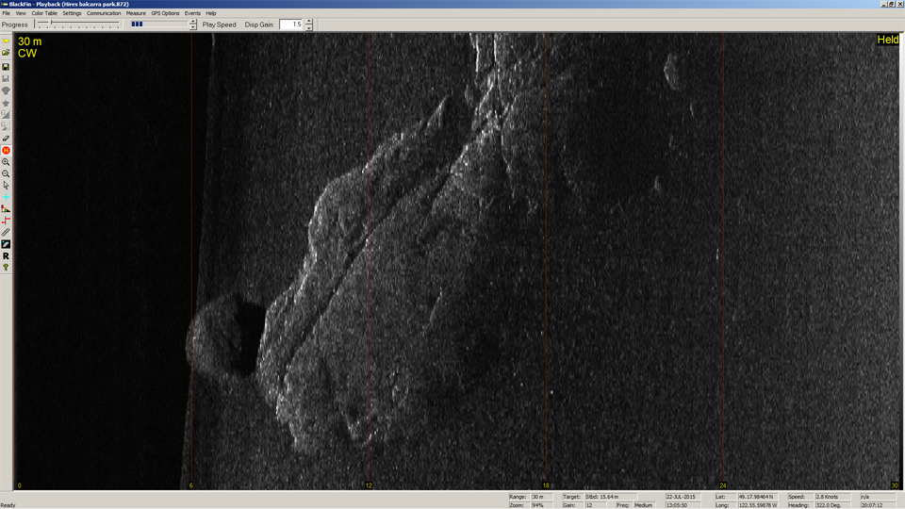The width and height of the screenshot is (905, 509).
Task: Click the bold R icon in sidebar
Action: [x=6, y=255]
